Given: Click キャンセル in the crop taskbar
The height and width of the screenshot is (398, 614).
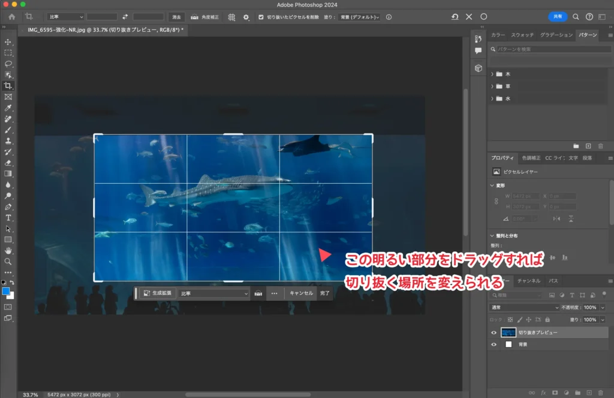Looking at the screenshot, I should tap(301, 293).
